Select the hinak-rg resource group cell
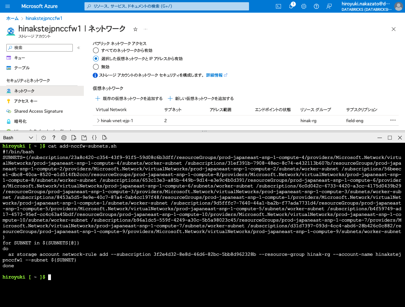The image size is (405, 307). tap(308, 121)
